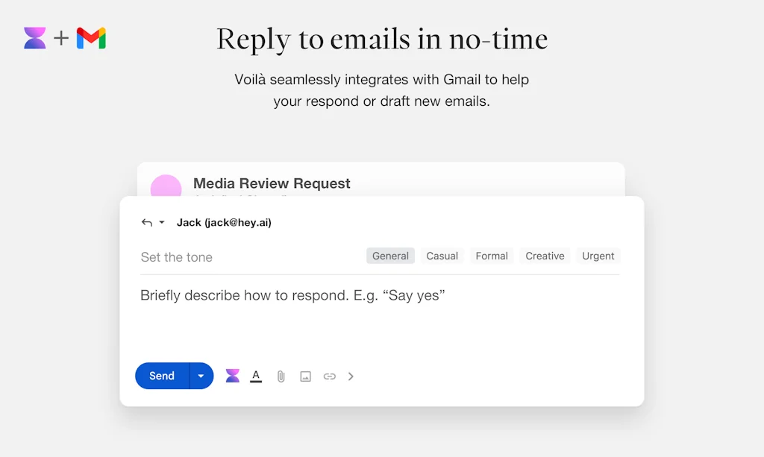The image size is (764, 457).
Task: Select the General tone tab
Action: pyautogui.click(x=390, y=256)
